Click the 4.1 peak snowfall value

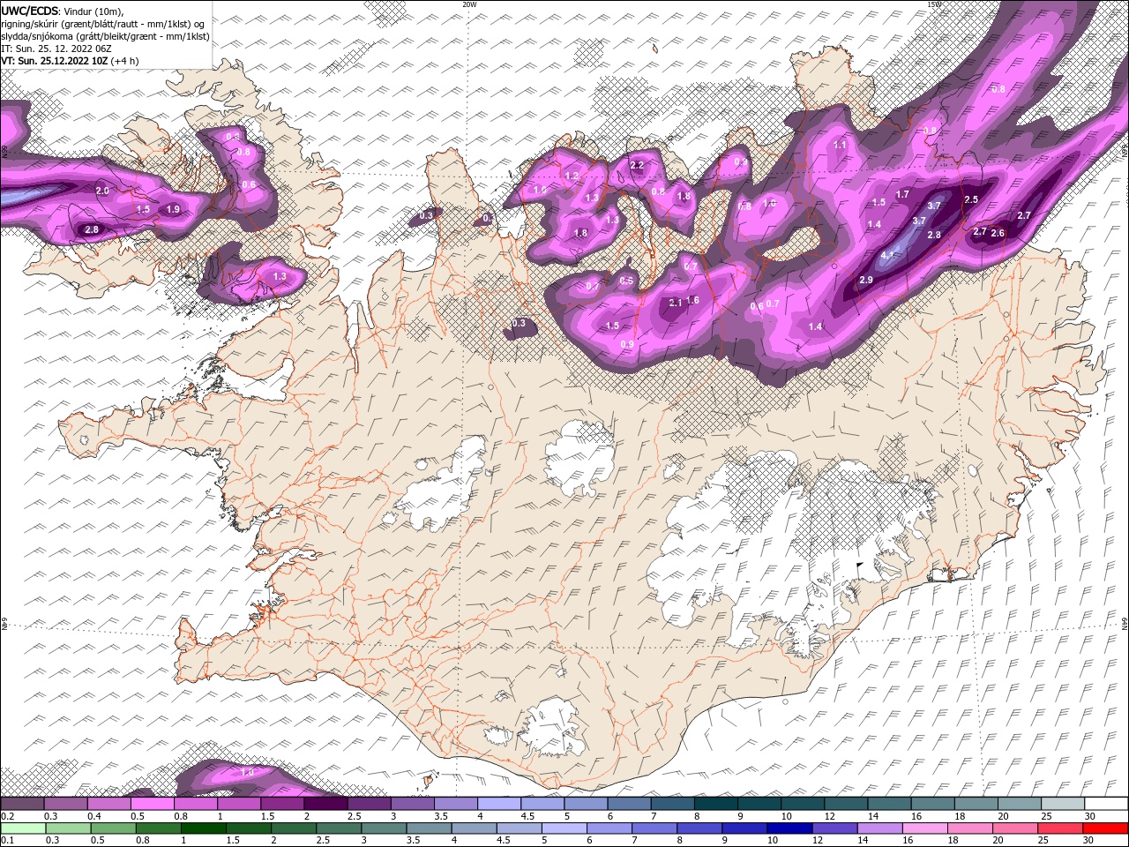pyautogui.click(x=888, y=256)
